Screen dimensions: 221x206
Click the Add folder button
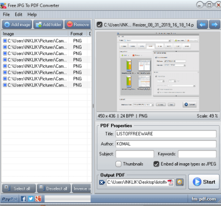pyautogui.click(x=48, y=25)
